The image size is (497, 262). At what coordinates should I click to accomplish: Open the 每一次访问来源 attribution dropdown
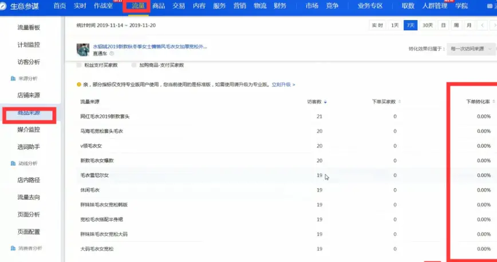(x=471, y=49)
